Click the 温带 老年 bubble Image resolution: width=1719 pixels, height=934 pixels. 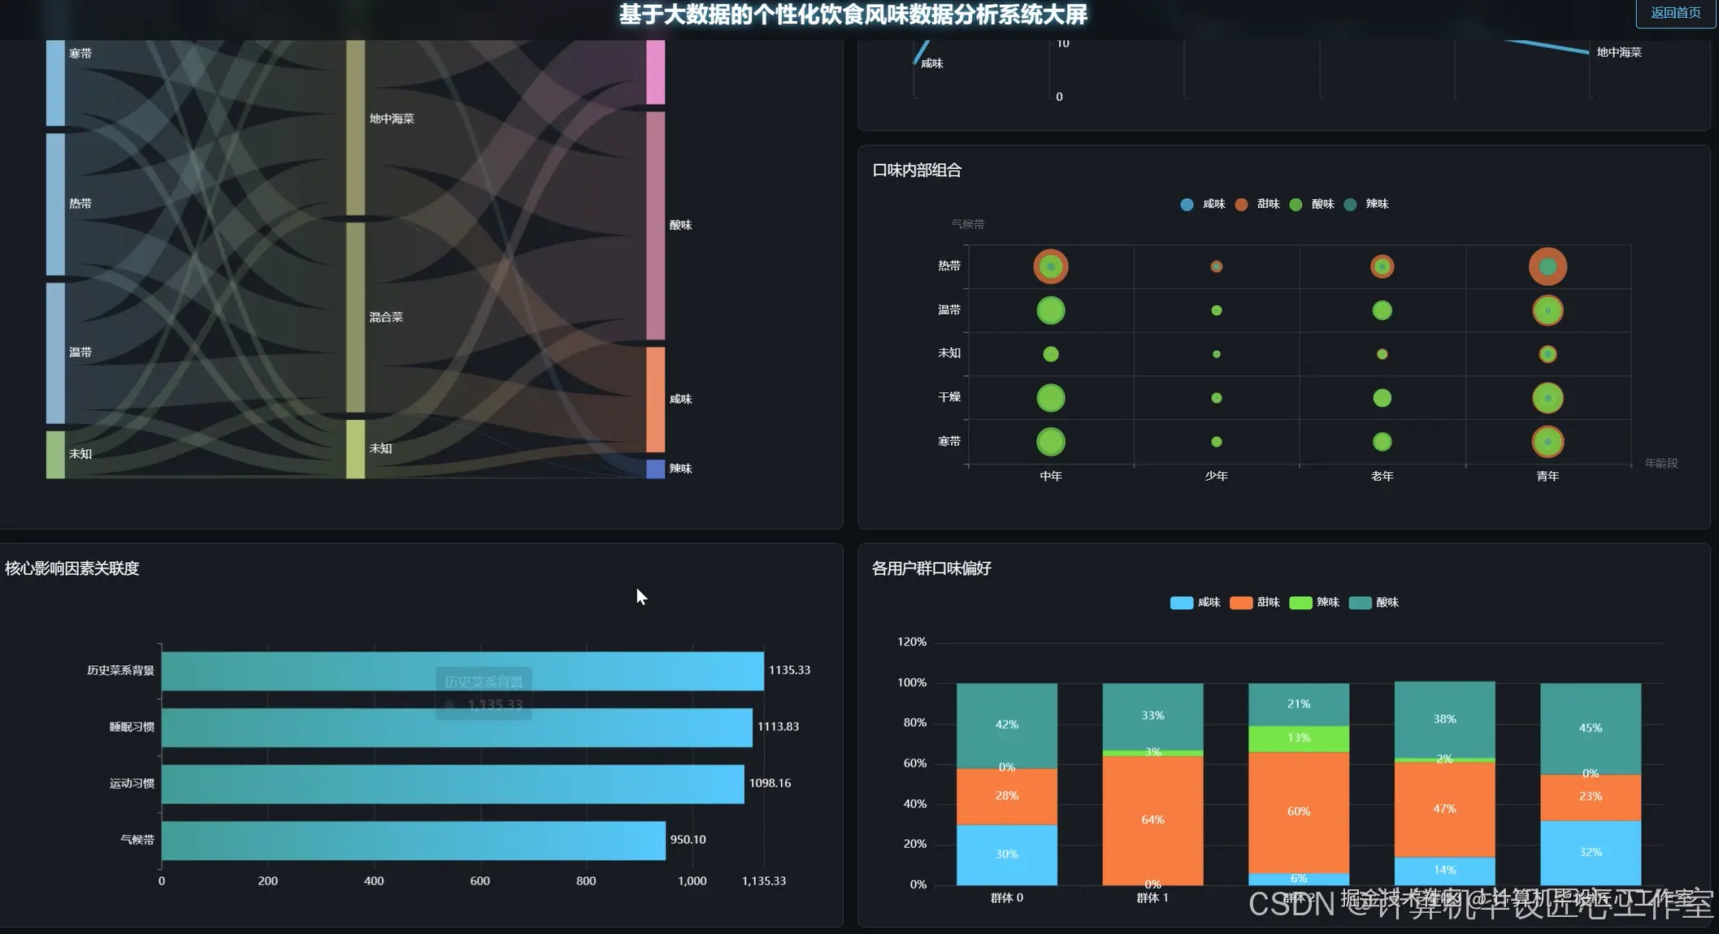click(1382, 310)
